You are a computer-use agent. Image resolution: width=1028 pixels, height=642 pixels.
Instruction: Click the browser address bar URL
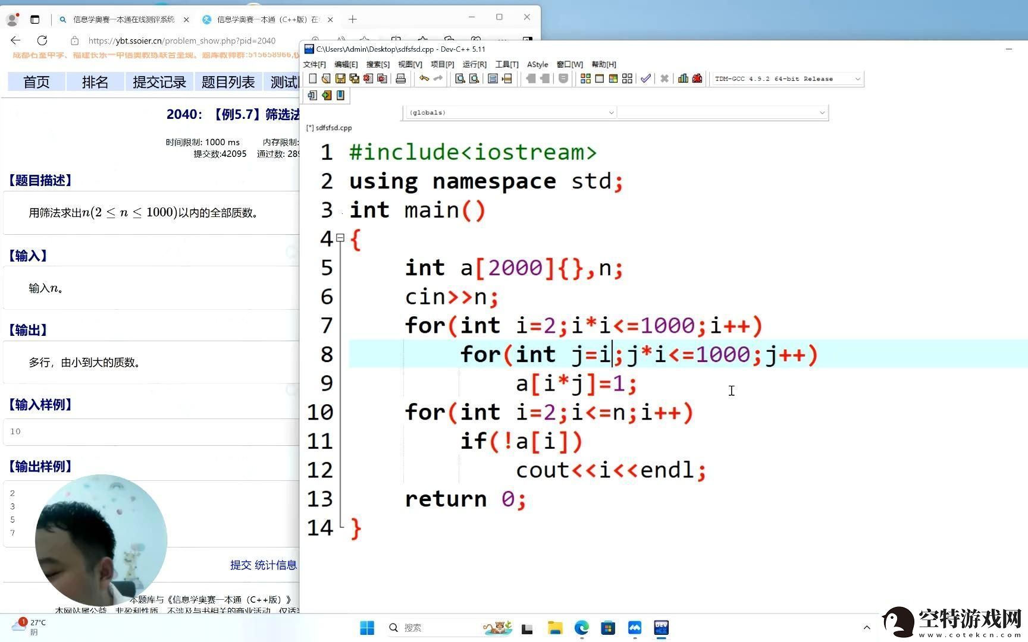(182, 41)
